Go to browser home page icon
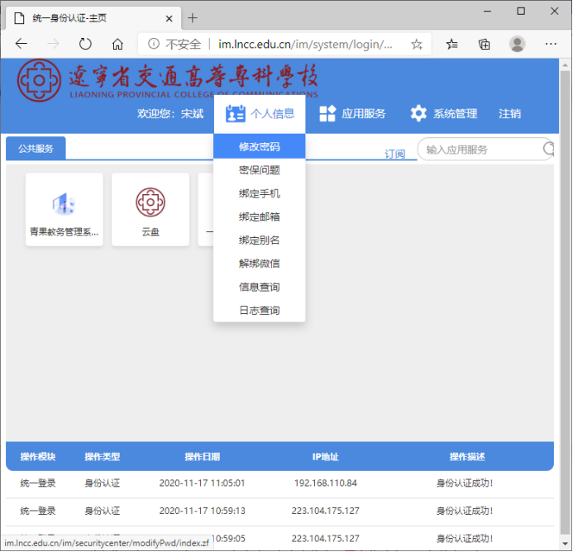This screenshot has height=552, width=573. 117,44
